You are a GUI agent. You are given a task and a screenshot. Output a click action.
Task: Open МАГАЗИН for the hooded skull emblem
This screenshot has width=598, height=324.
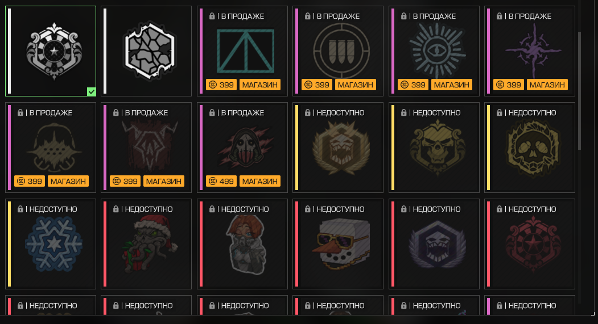coord(259,182)
